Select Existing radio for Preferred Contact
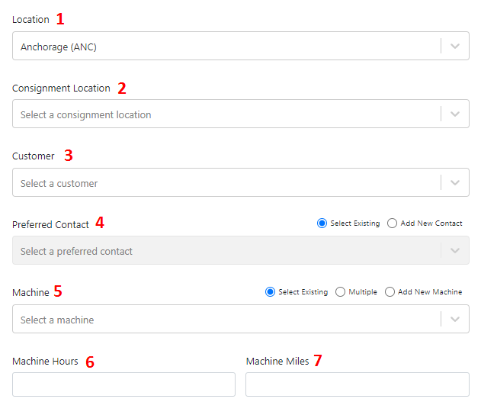This screenshot has width=481, height=402. coord(322,223)
